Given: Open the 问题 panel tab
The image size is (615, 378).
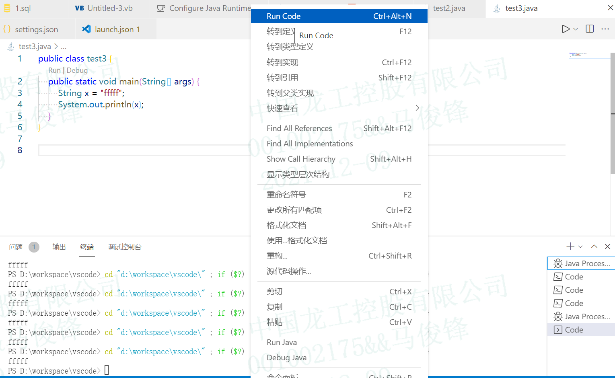Looking at the screenshot, I should pos(16,247).
